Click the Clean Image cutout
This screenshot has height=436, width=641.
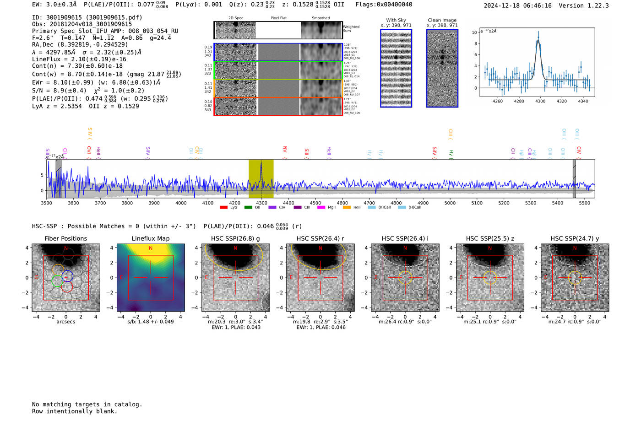point(442,68)
